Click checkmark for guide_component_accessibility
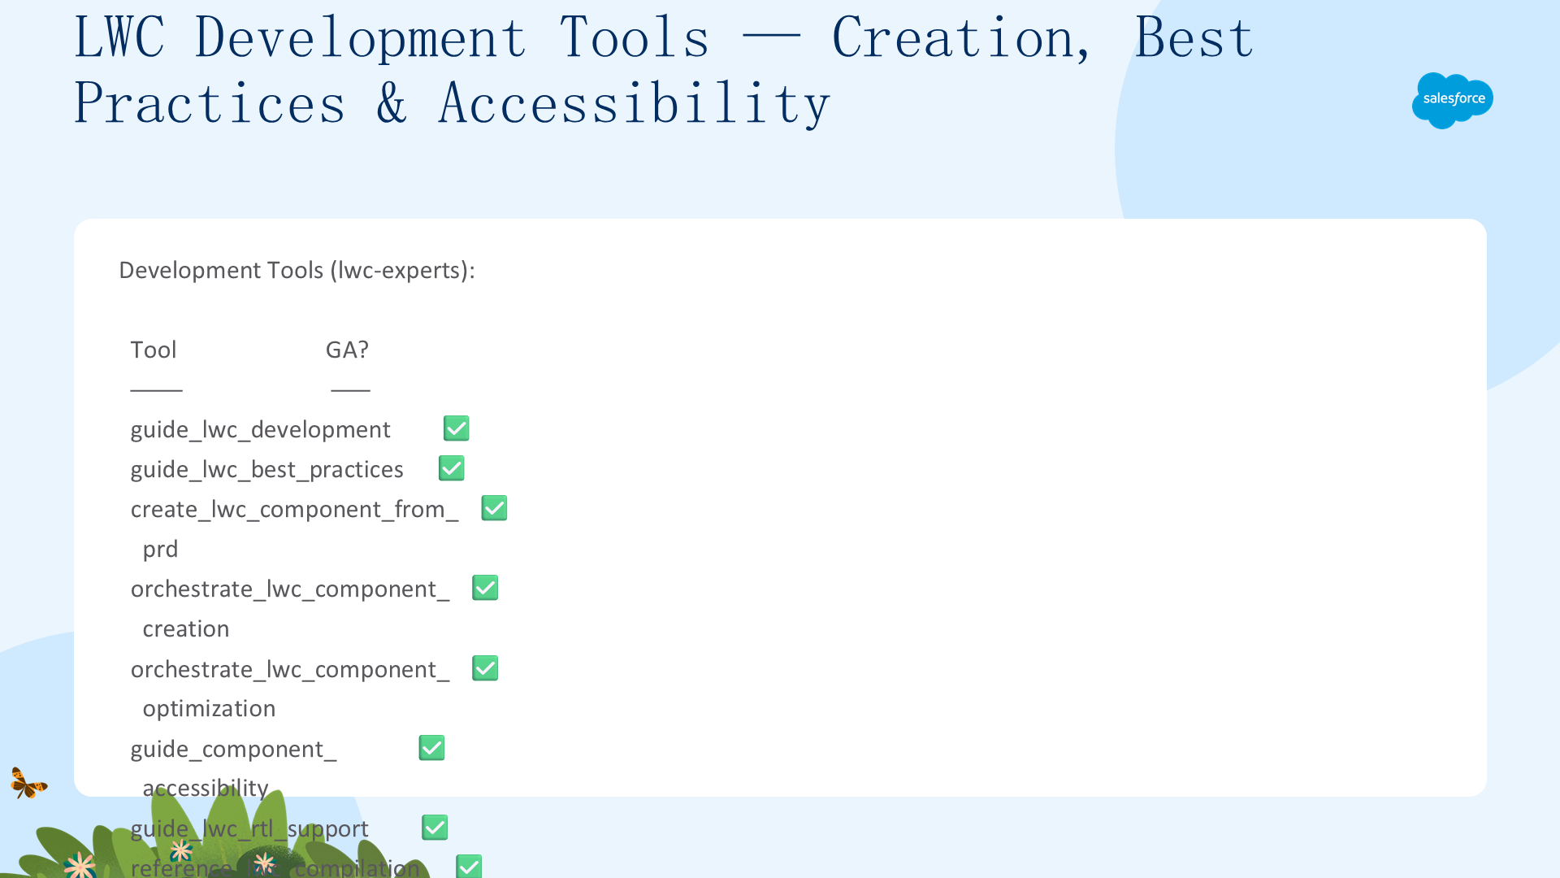Image resolution: width=1560 pixels, height=878 pixels. [431, 748]
